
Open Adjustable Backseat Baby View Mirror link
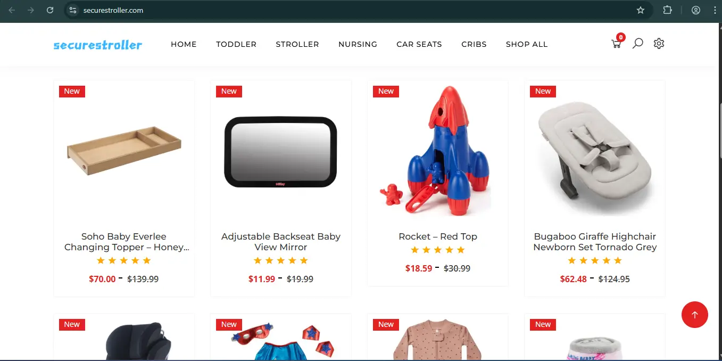[281, 242]
